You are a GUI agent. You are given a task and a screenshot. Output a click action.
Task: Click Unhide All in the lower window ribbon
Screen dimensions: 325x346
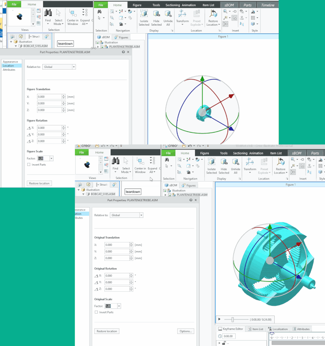[x=236, y=166]
